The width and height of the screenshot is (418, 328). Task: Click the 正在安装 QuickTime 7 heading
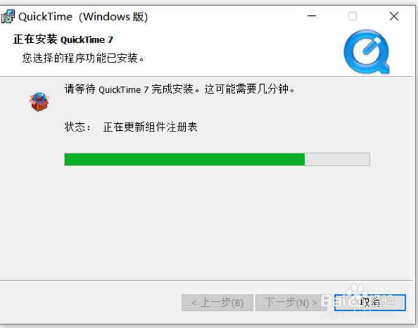[63, 39]
